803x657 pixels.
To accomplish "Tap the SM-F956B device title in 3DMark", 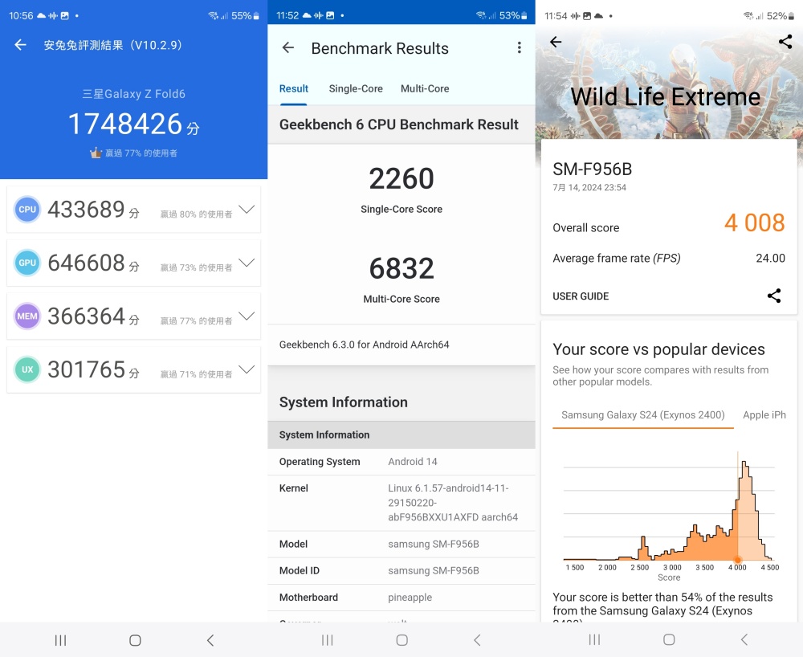I will pos(593,169).
